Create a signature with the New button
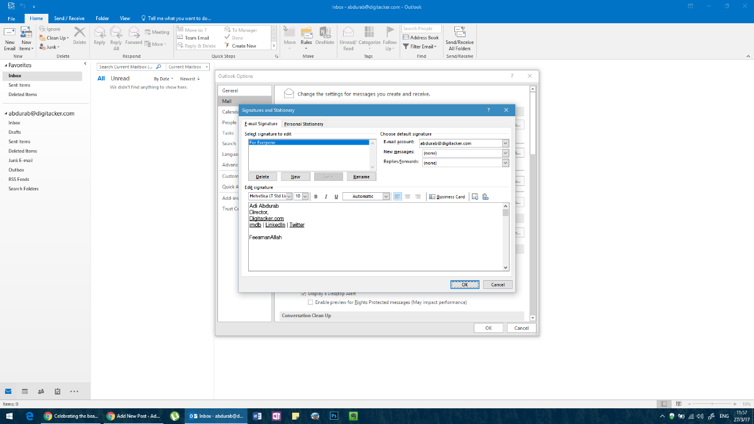Viewport: 754px width, 424px height. pyautogui.click(x=295, y=177)
